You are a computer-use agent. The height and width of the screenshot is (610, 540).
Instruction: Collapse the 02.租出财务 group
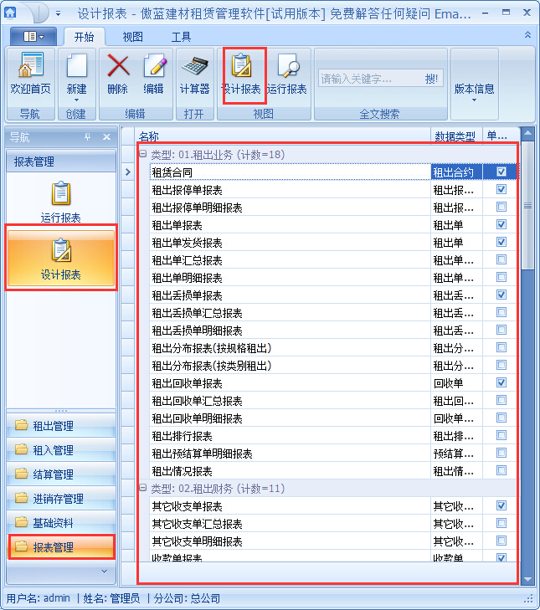(x=143, y=488)
